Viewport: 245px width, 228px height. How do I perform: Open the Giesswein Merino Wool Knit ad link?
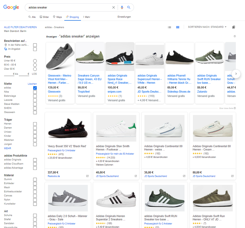click(x=60, y=79)
